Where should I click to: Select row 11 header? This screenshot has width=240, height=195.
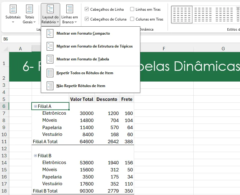[x=4, y=141]
